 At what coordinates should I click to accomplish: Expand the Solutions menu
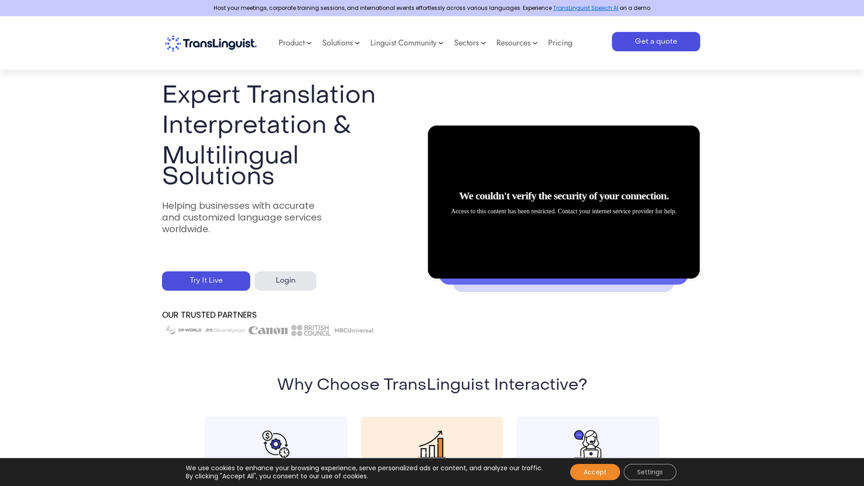341,43
